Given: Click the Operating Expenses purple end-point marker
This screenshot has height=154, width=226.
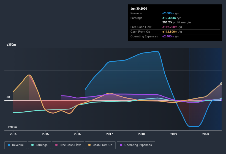Looking at the screenshot, I should tap(222, 100).
